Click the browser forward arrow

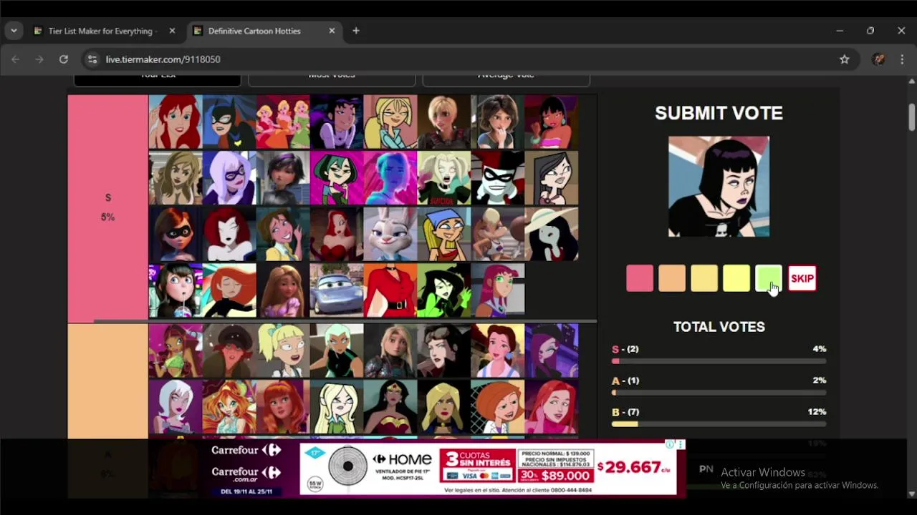39,59
